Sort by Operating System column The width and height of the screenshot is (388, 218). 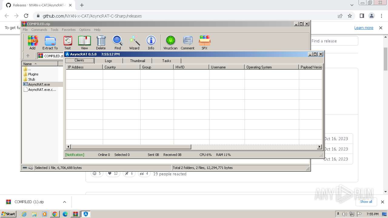coord(272,67)
